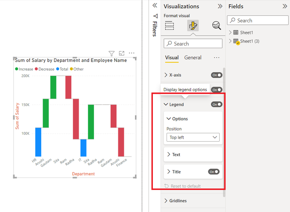Expand the Gridlines section
Screen dimensions: 290x212
(x=193, y=201)
